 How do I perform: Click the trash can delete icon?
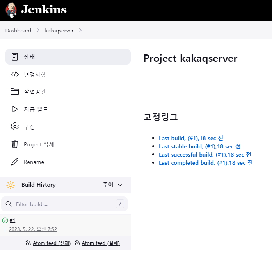coord(15,144)
